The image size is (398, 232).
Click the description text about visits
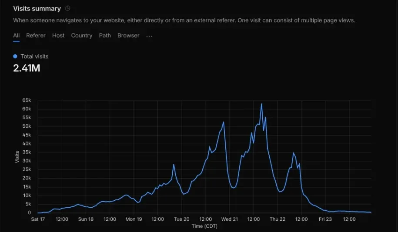coord(184,20)
